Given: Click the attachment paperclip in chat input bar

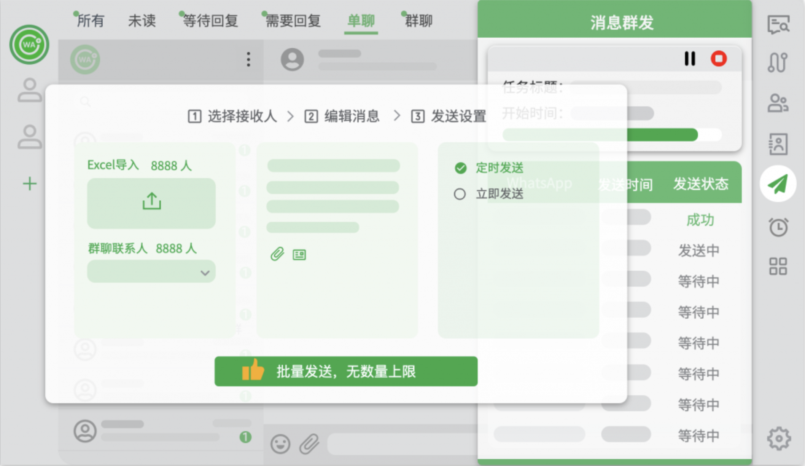Looking at the screenshot, I should coord(309,444).
